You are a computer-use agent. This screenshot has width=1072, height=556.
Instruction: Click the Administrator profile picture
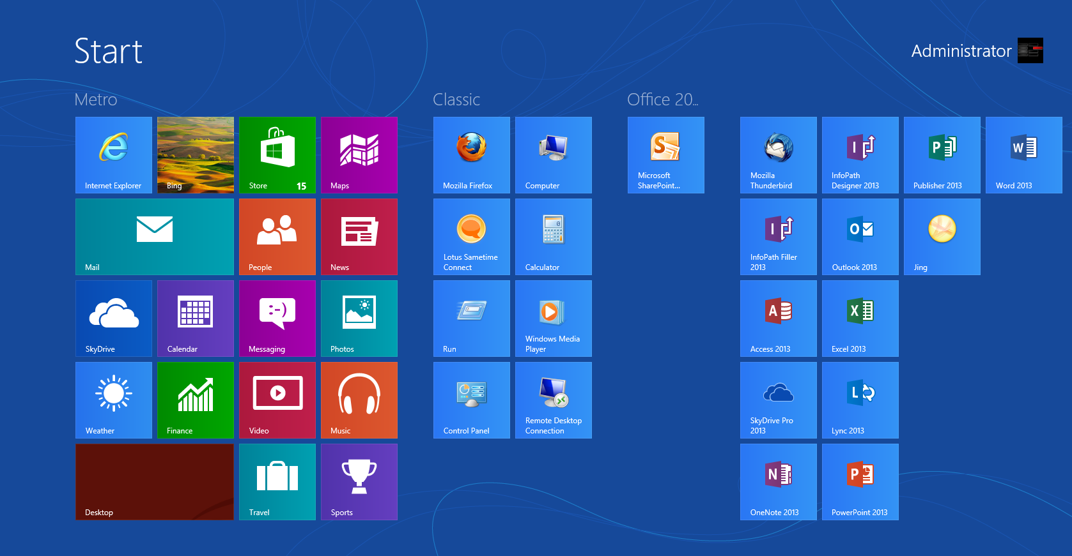click(1030, 50)
